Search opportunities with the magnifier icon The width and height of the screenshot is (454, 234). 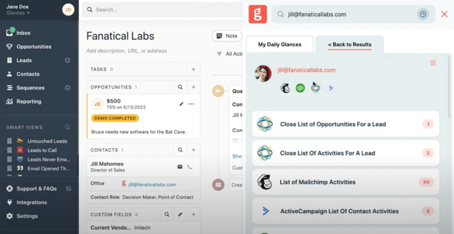(180, 87)
